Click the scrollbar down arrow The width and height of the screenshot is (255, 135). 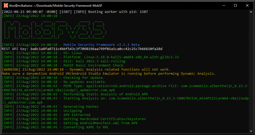(x=251, y=131)
